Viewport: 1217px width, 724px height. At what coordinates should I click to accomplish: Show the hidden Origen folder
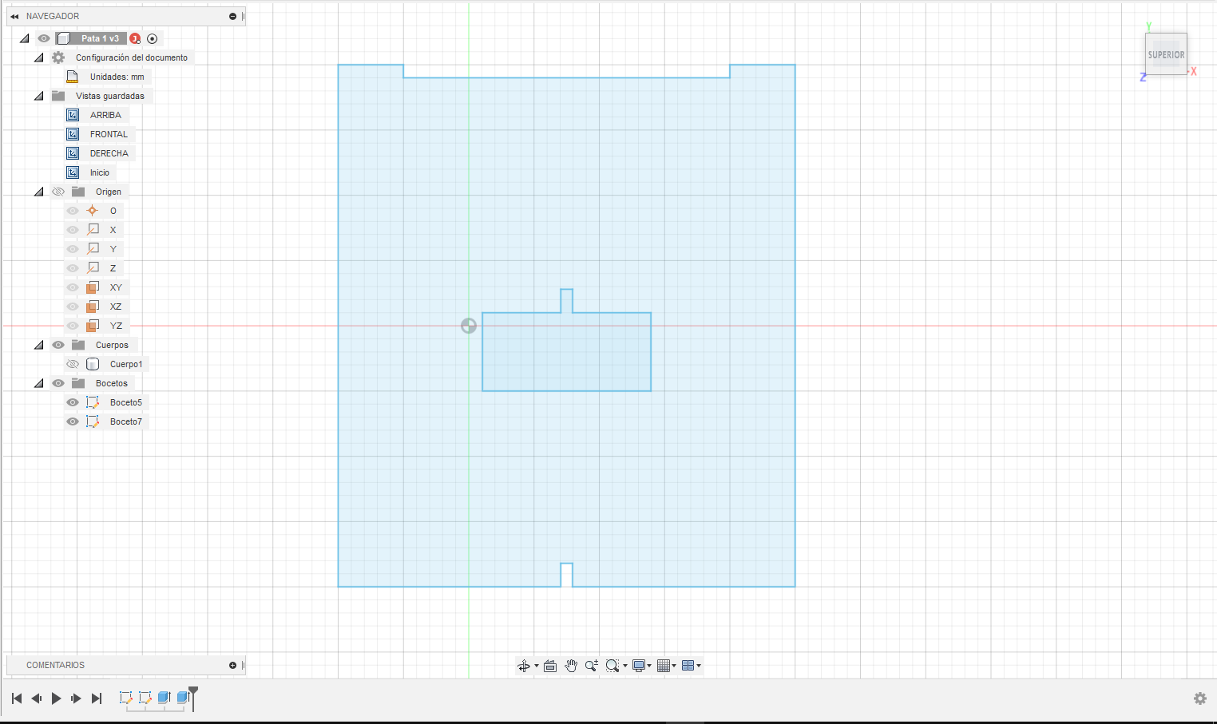(x=58, y=192)
